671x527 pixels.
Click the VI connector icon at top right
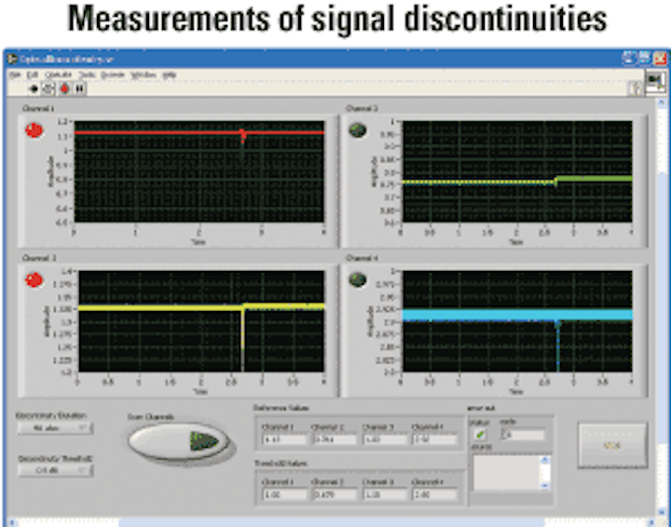pos(655,82)
